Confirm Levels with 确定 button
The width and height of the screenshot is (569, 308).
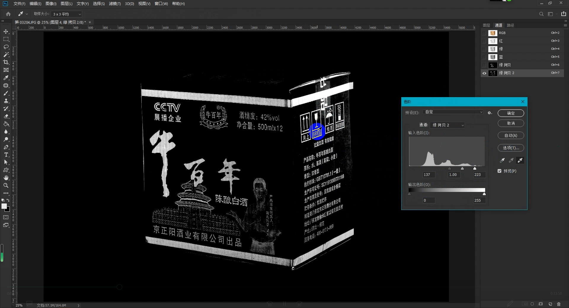(x=511, y=113)
